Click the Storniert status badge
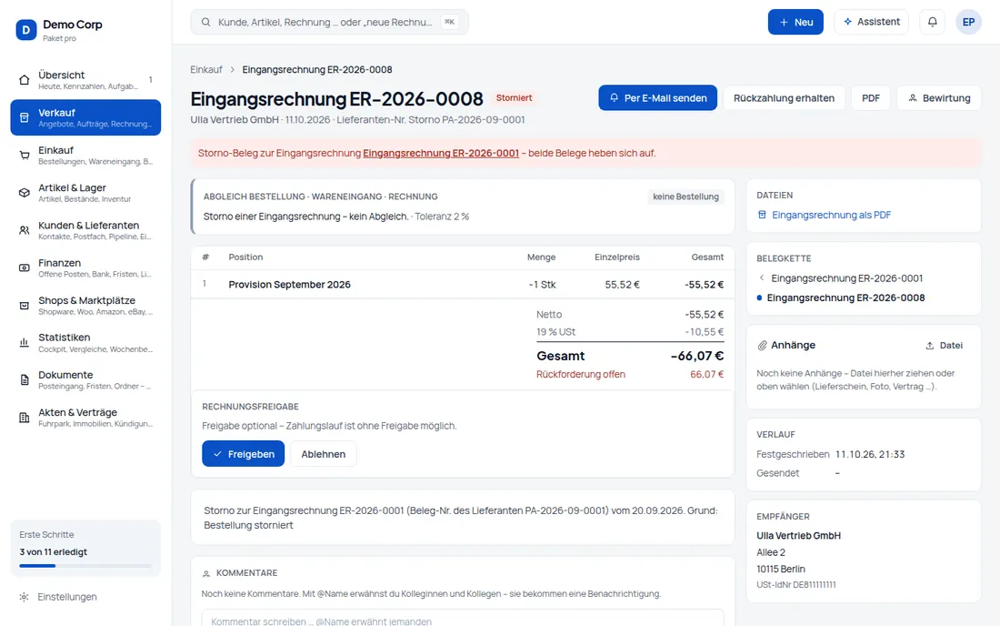Screen dimensions: 1000x626 click(x=514, y=98)
